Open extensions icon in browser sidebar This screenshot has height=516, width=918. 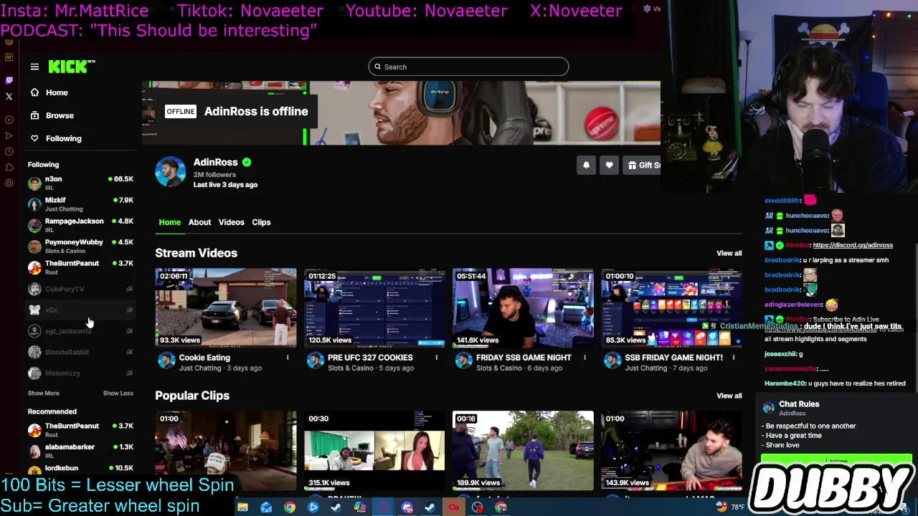[x=9, y=167]
